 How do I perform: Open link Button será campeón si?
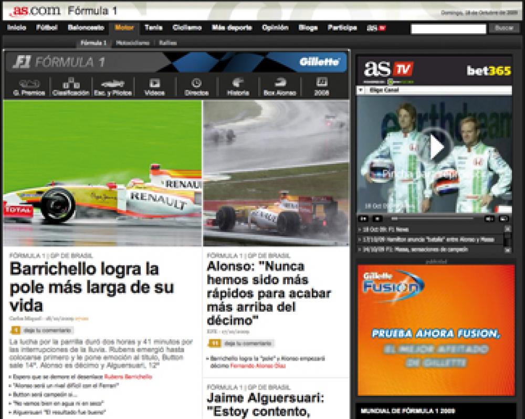coord(45,394)
